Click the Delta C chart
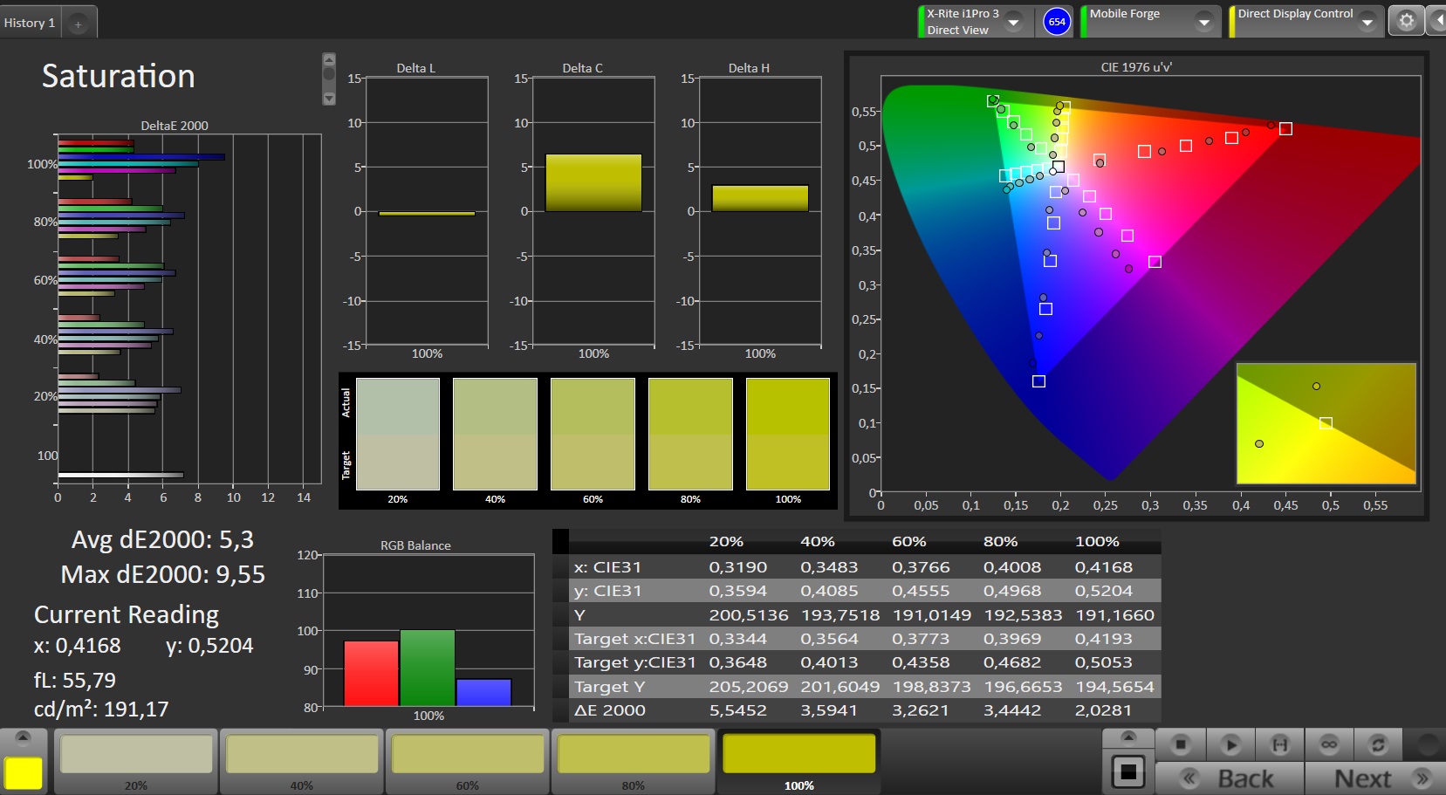Screen dimensions: 1446x795 tap(593, 211)
